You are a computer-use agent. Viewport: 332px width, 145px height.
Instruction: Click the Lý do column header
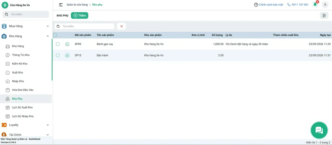[x=229, y=35]
